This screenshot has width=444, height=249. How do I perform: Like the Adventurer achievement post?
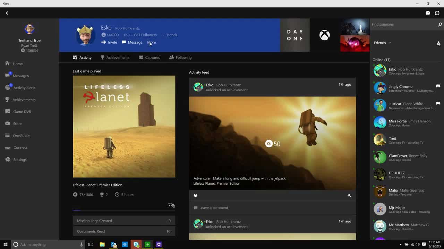[x=196, y=196]
